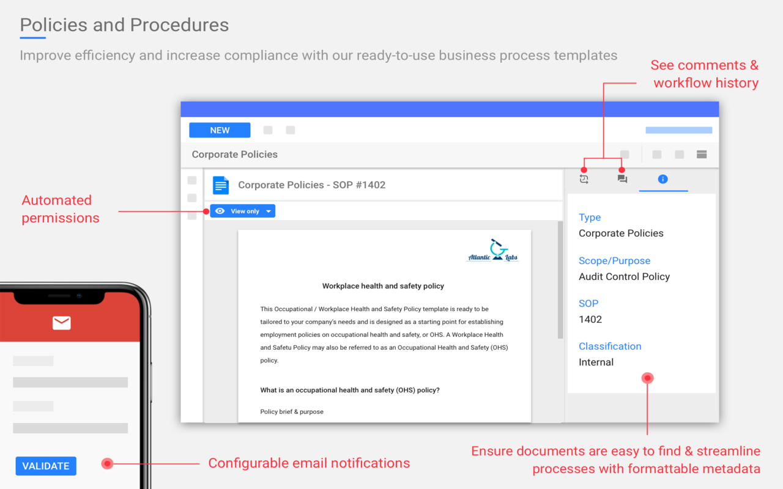Expand the View only permissions dropdown

267,210
